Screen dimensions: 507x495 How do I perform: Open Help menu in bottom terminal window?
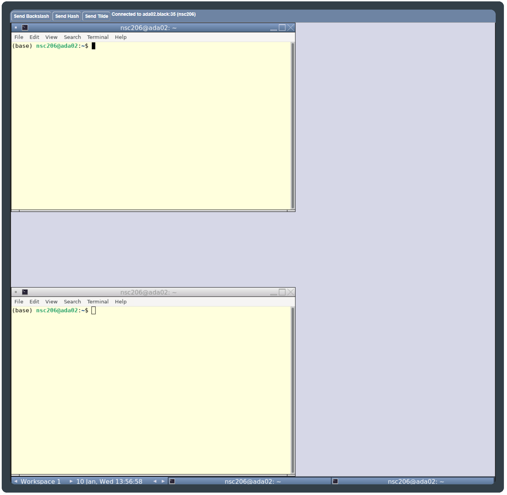[121, 302]
